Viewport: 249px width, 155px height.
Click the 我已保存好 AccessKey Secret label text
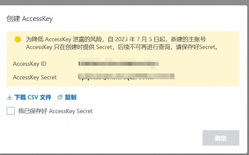pyautogui.click(x=55, y=111)
